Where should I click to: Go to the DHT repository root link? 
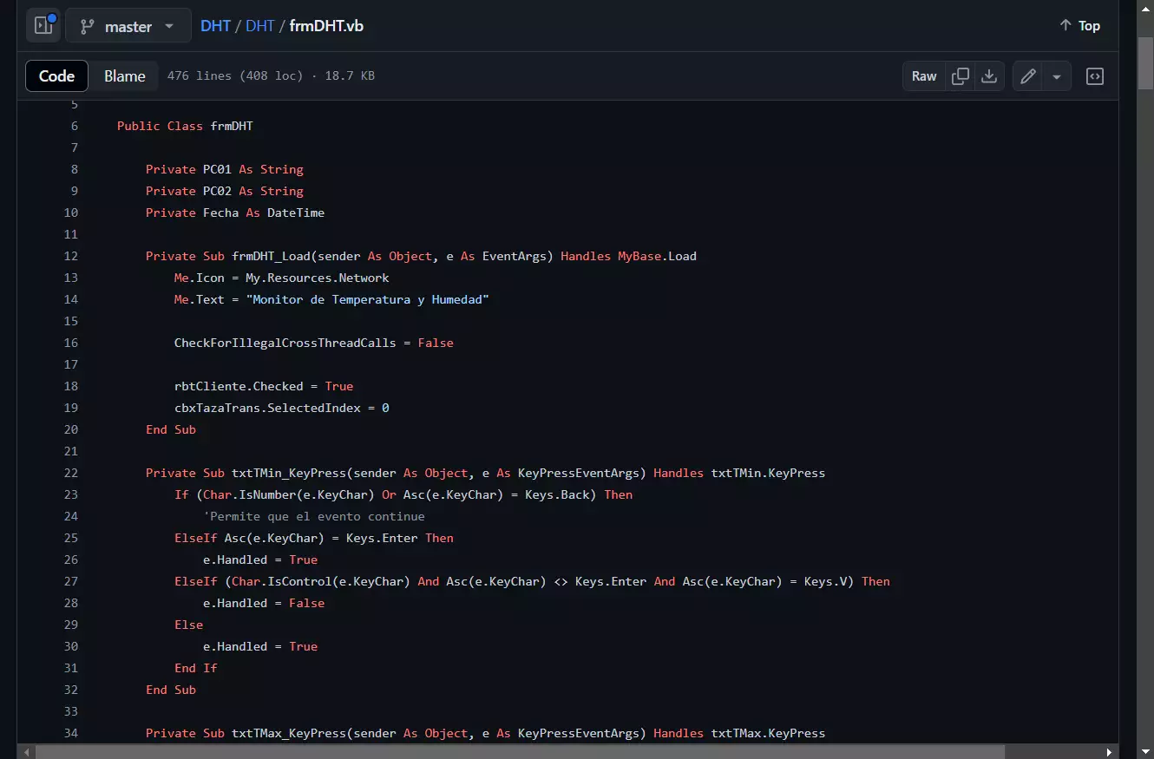(x=215, y=26)
